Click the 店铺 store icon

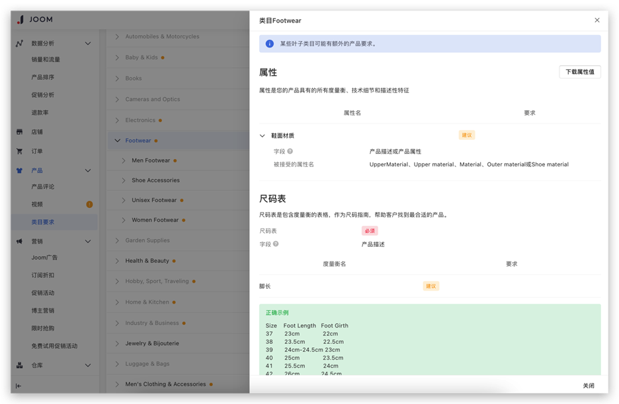pyautogui.click(x=19, y=132)
